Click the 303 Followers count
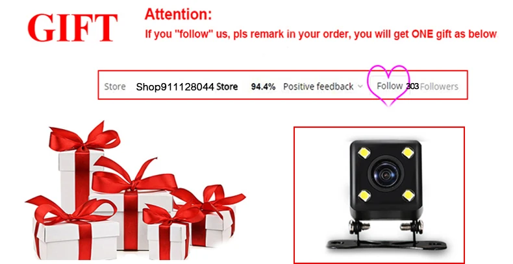This screenshot has width=513, height=264. coord(432,86)
